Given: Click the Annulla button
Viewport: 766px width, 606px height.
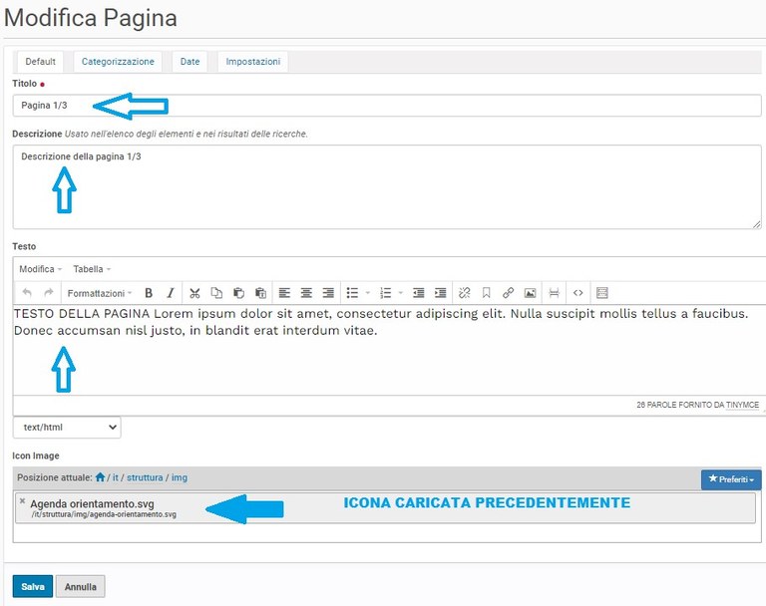Looking at the screenshot, I should (x=81, y=587).
